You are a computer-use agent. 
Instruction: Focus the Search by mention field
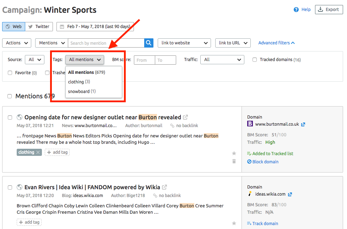106,43
